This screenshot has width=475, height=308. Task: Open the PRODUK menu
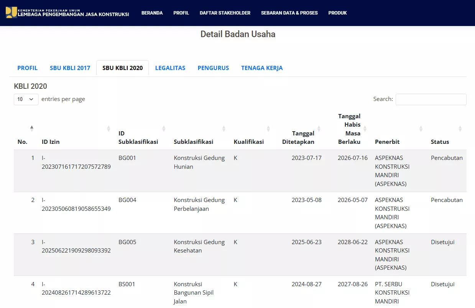point(338,13)
